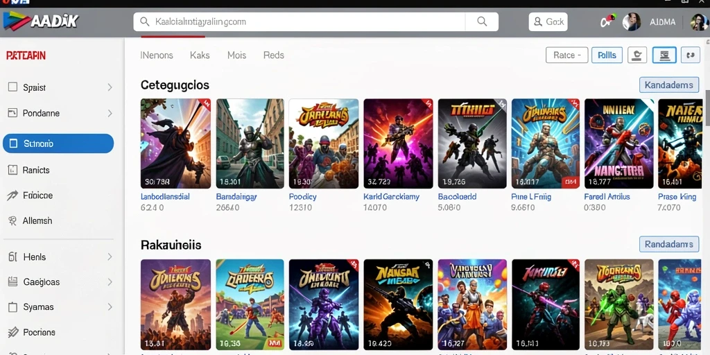Click the red corner badge on Lanbodlansdial cover
Viewport: 710px width, 355px height.
(x=205, y=104)
